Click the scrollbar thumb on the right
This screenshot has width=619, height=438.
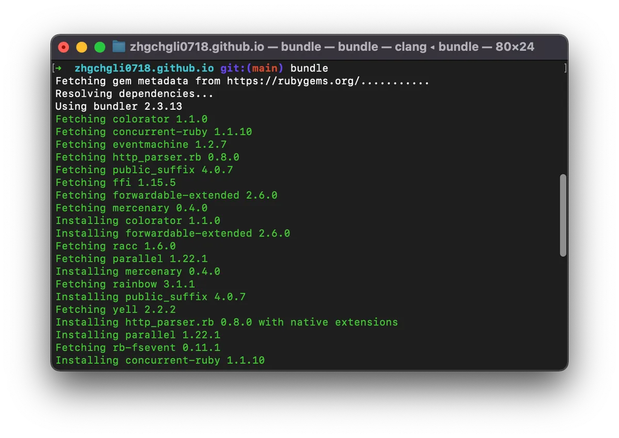coord(563,215)
